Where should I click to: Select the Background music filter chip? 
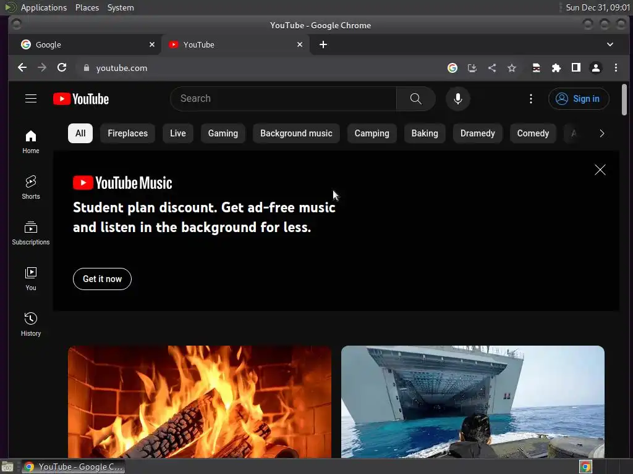tap(296, 133)
